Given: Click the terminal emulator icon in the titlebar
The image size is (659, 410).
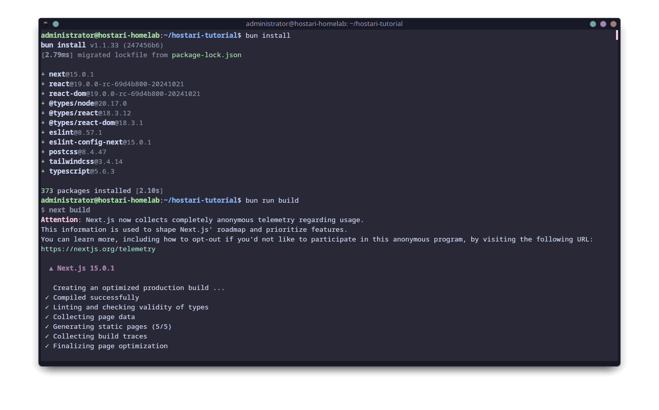Looking at the screenshot, I should pyautogui.click(x=46, y=23).
